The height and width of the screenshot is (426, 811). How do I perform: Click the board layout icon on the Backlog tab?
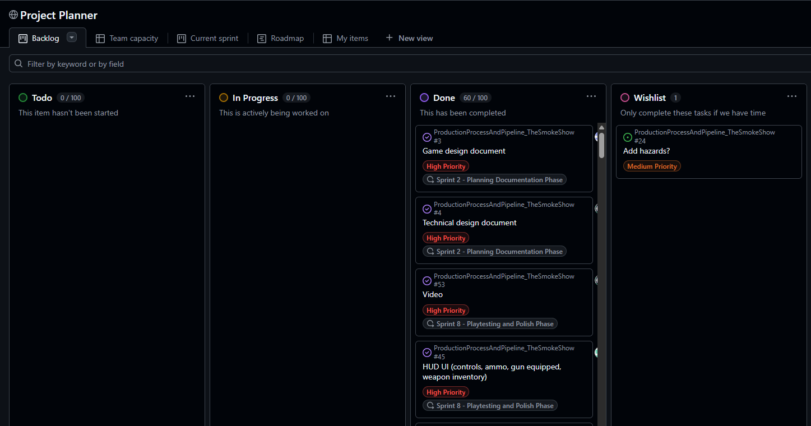point(22,38)
